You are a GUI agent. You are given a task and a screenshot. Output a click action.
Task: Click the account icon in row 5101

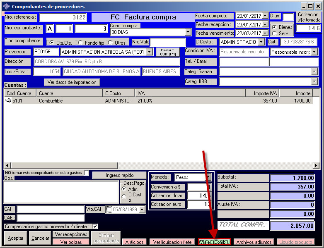pos(8,100)
